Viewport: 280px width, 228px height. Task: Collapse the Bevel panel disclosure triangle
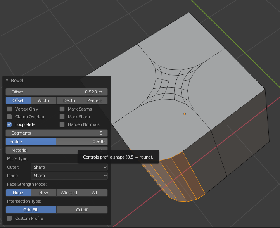pyautogui.click(x=7, y=80)
